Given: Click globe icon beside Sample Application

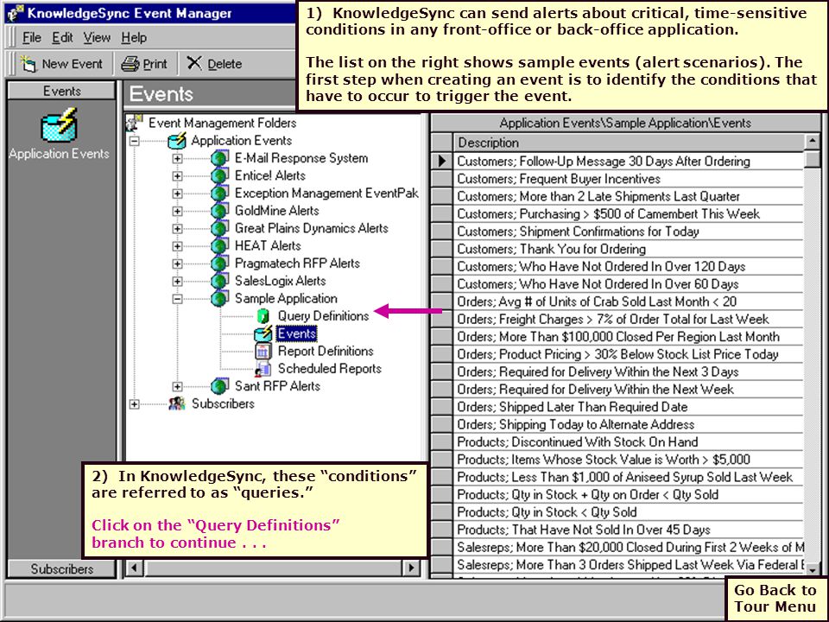Looking at the screenshot, I should coord(219,298).
